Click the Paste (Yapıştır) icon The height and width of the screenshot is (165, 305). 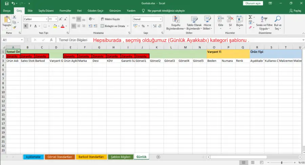coord(7,20)
